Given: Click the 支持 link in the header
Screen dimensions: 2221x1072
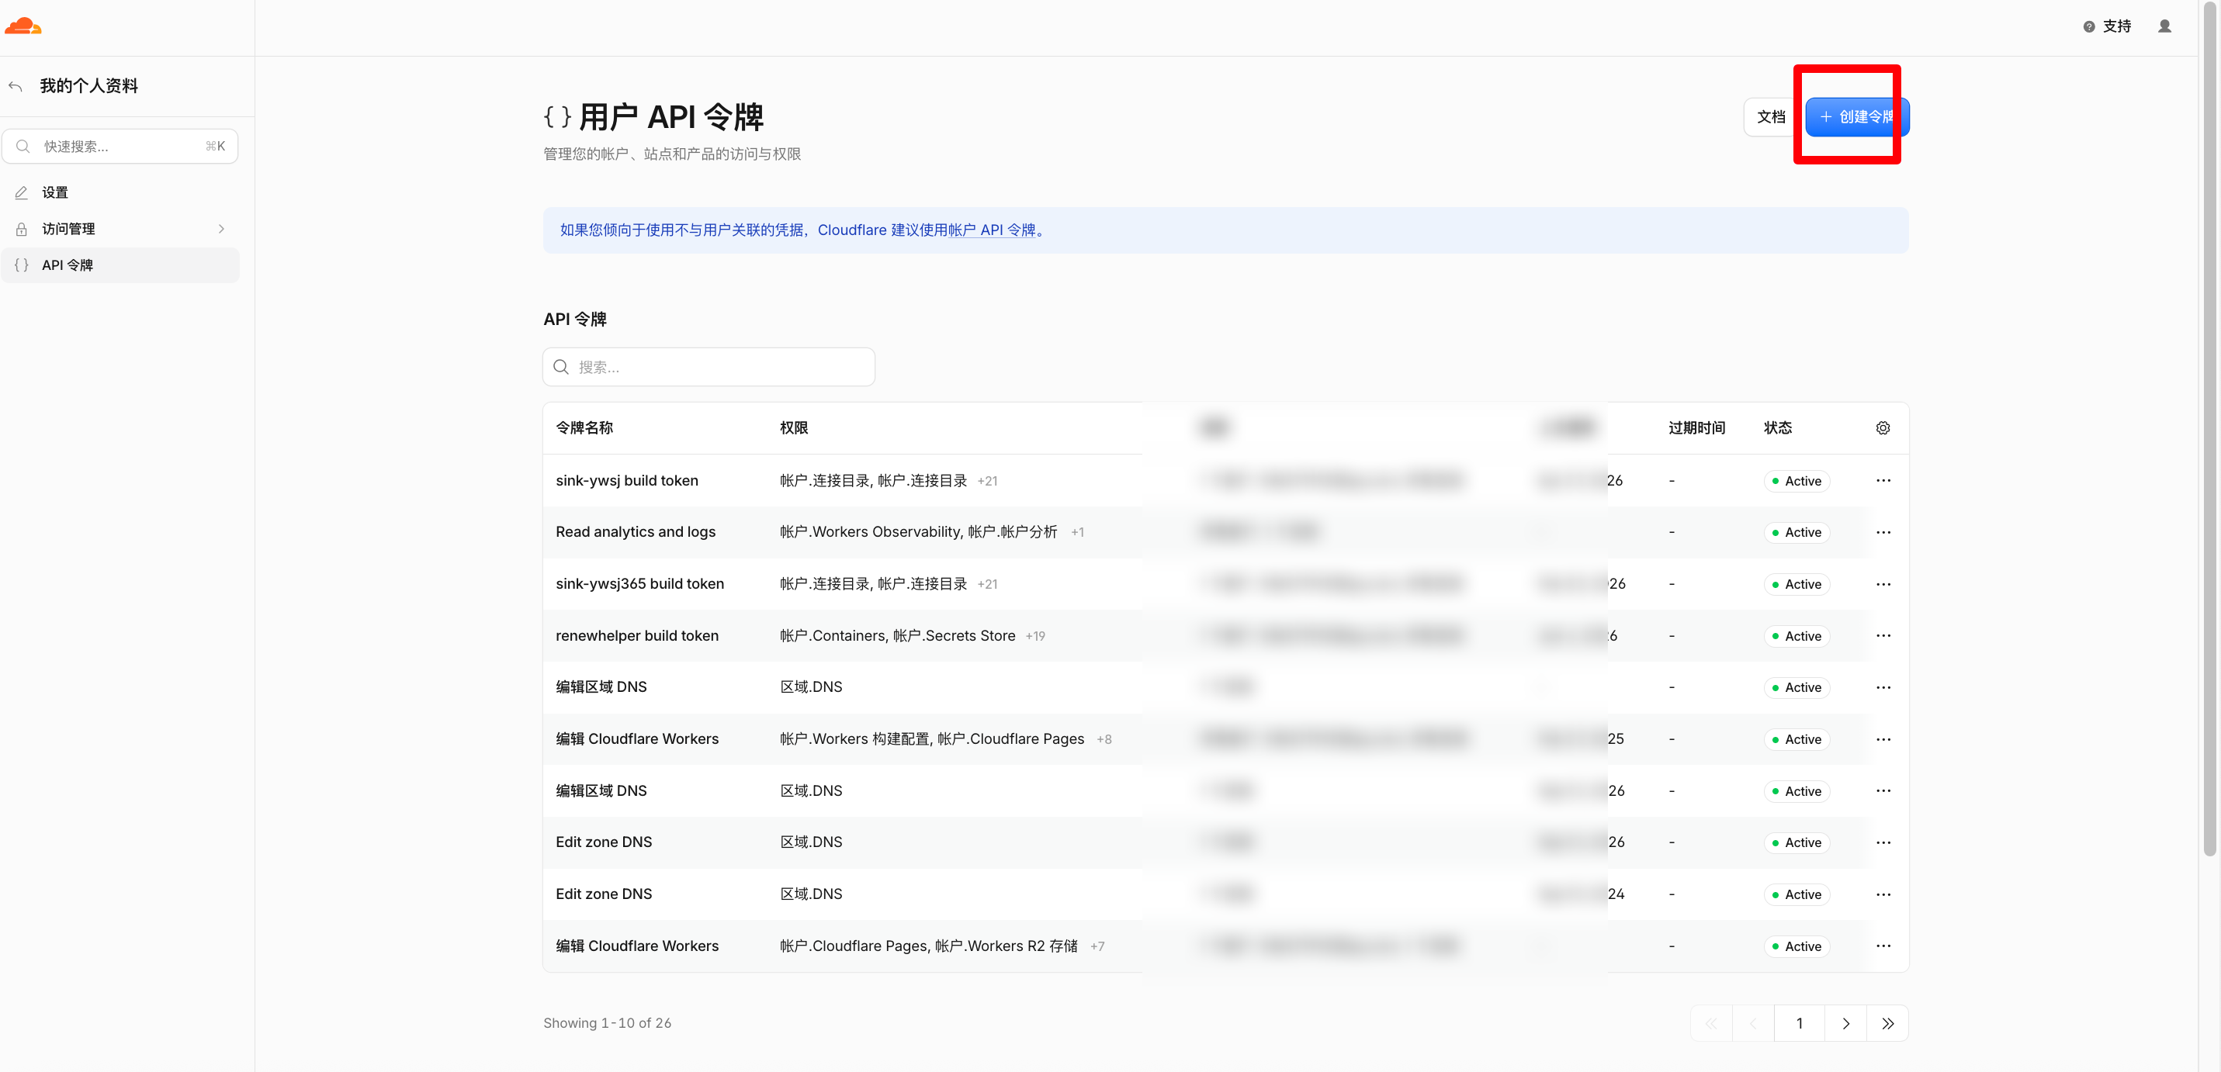Looking at the screenshot, I should (x=2117, y=26).
